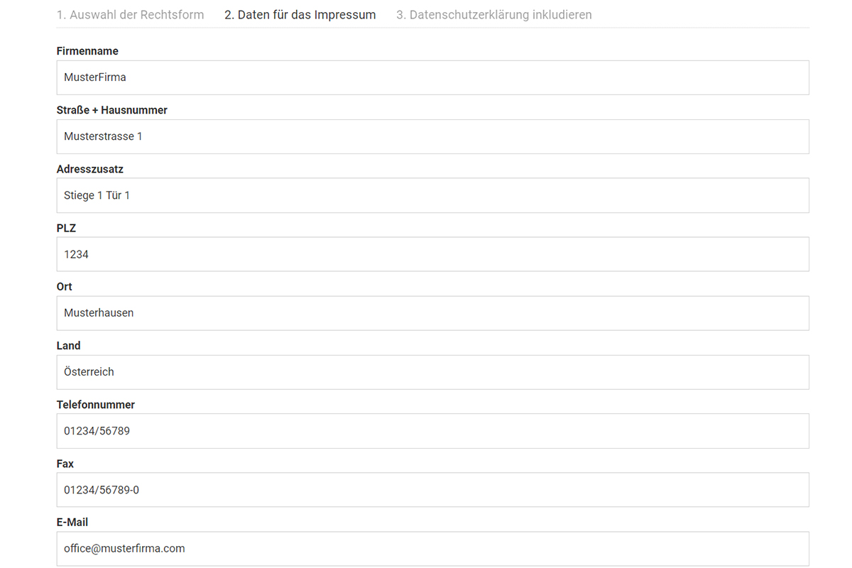This screenshot has width=852, height=568.
Task: Go to step 1 Auswahl der Rechtsform
Action: pos(130,15)
